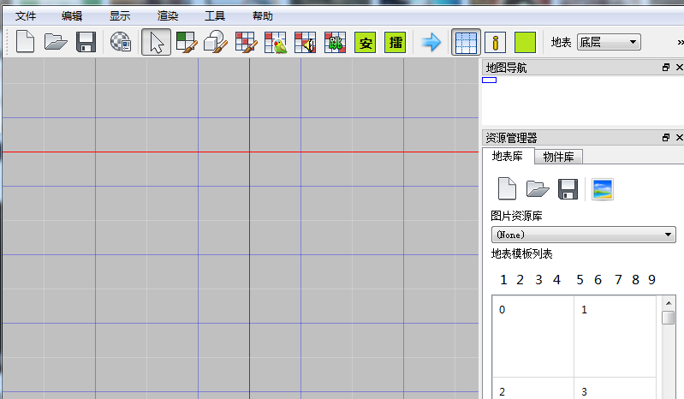Image resolution: width=684 pixels, height=399 pixels.
Task: Open the 地表 layer dropdown showing 底层
Action: tap(609, 42)
